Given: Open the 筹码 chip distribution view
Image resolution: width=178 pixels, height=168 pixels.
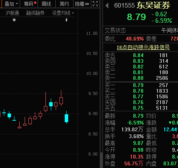Looking at the screenshot, I should click(x=29, y=4).
